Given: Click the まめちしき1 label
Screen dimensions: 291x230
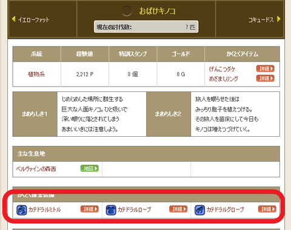Looking at the screenshot, I should (x=35, y=114).
